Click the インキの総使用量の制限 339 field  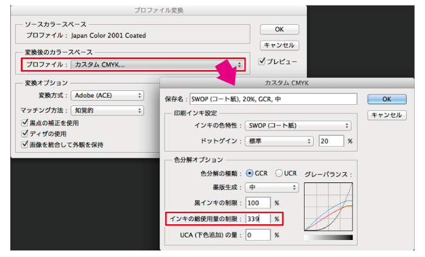(258, 219)
